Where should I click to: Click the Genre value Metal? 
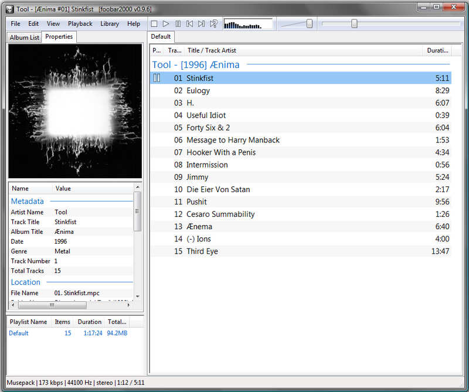point(62,251)
